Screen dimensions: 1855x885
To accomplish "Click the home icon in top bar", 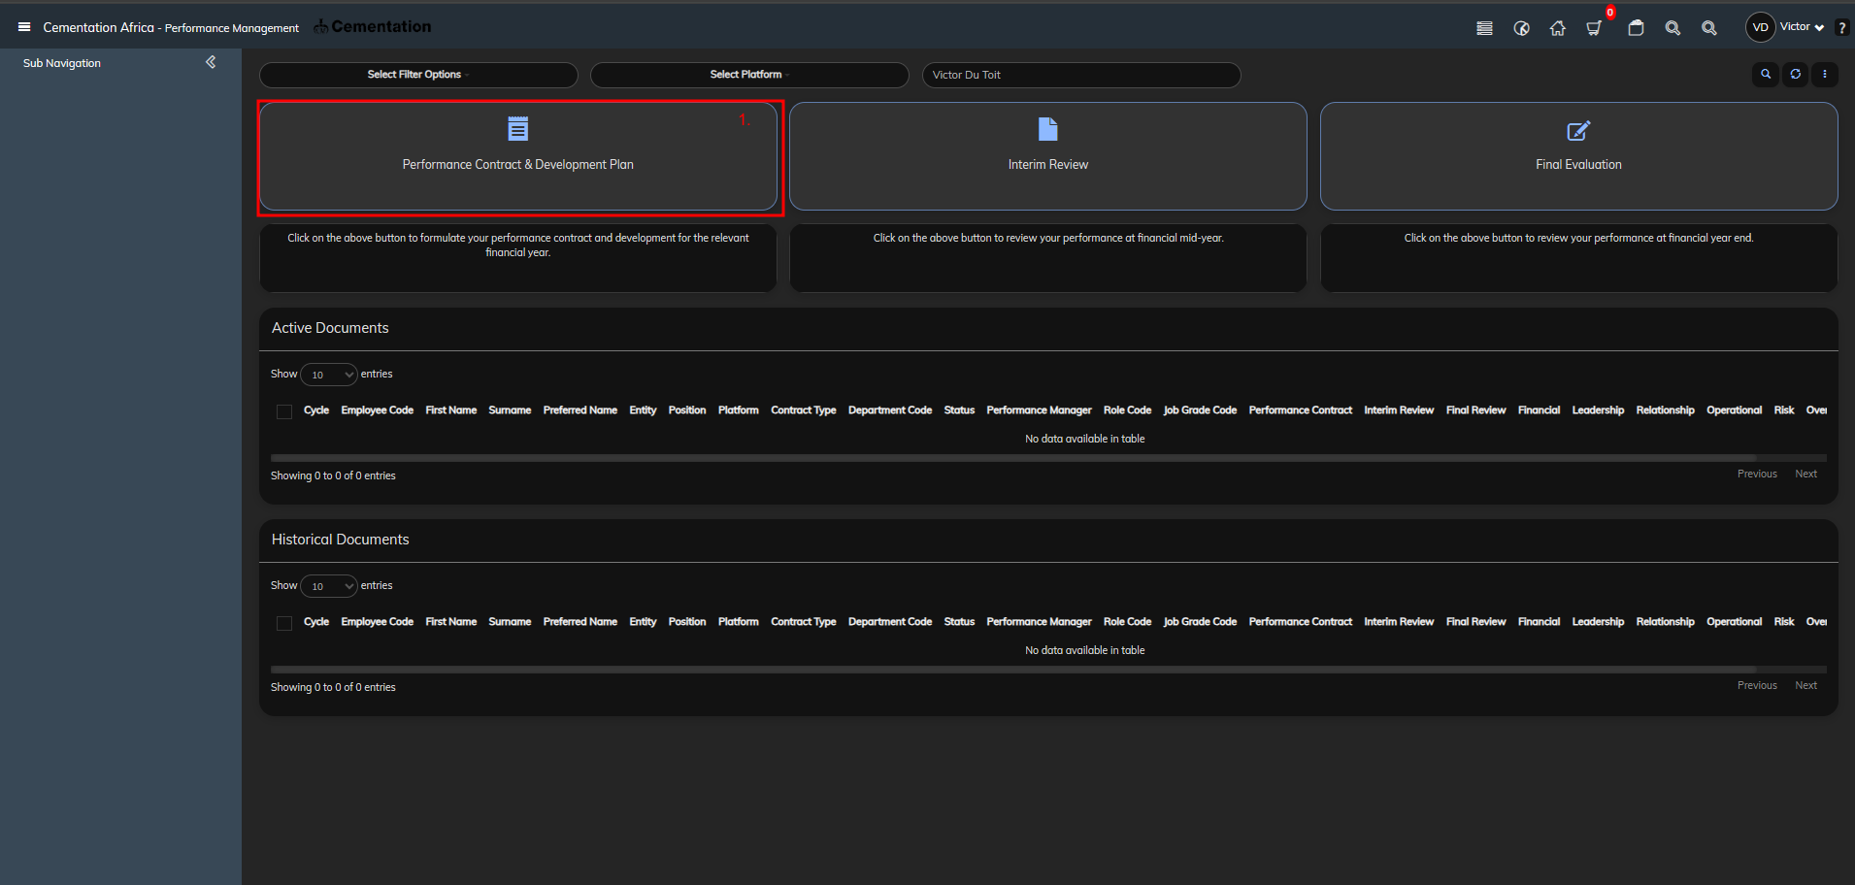I will (x=1558, y=28).
